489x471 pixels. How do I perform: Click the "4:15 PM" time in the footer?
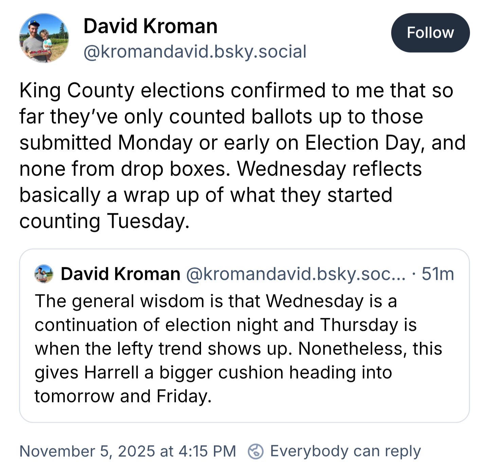[x=207, y=451]
